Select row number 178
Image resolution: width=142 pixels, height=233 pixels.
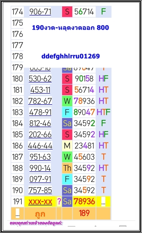click(17, 56)
